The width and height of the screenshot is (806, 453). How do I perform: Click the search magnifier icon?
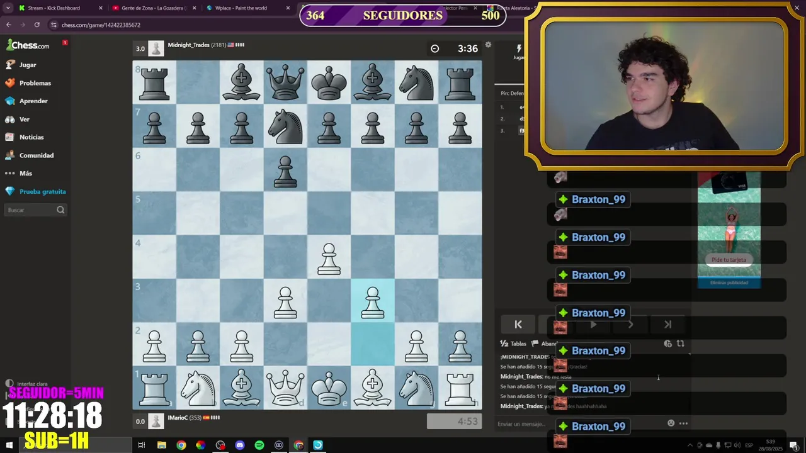click(60, 210)
